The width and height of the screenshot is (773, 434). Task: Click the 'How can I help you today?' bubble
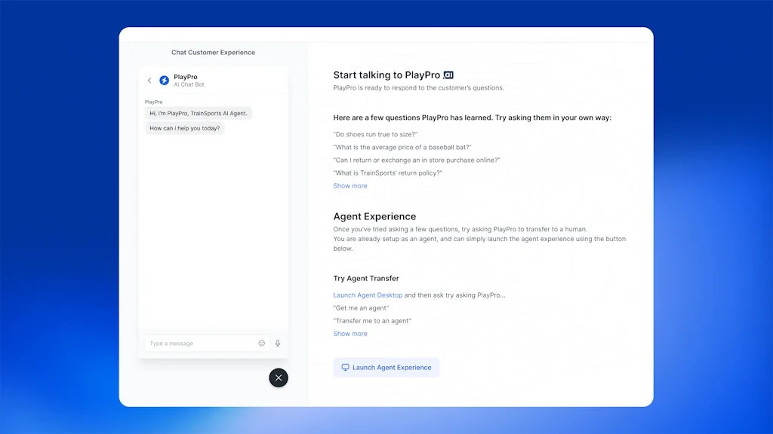pyautogui.click(x=183, y=128)
